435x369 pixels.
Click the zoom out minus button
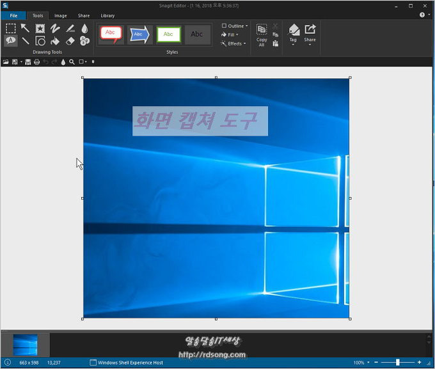point(376,363)
